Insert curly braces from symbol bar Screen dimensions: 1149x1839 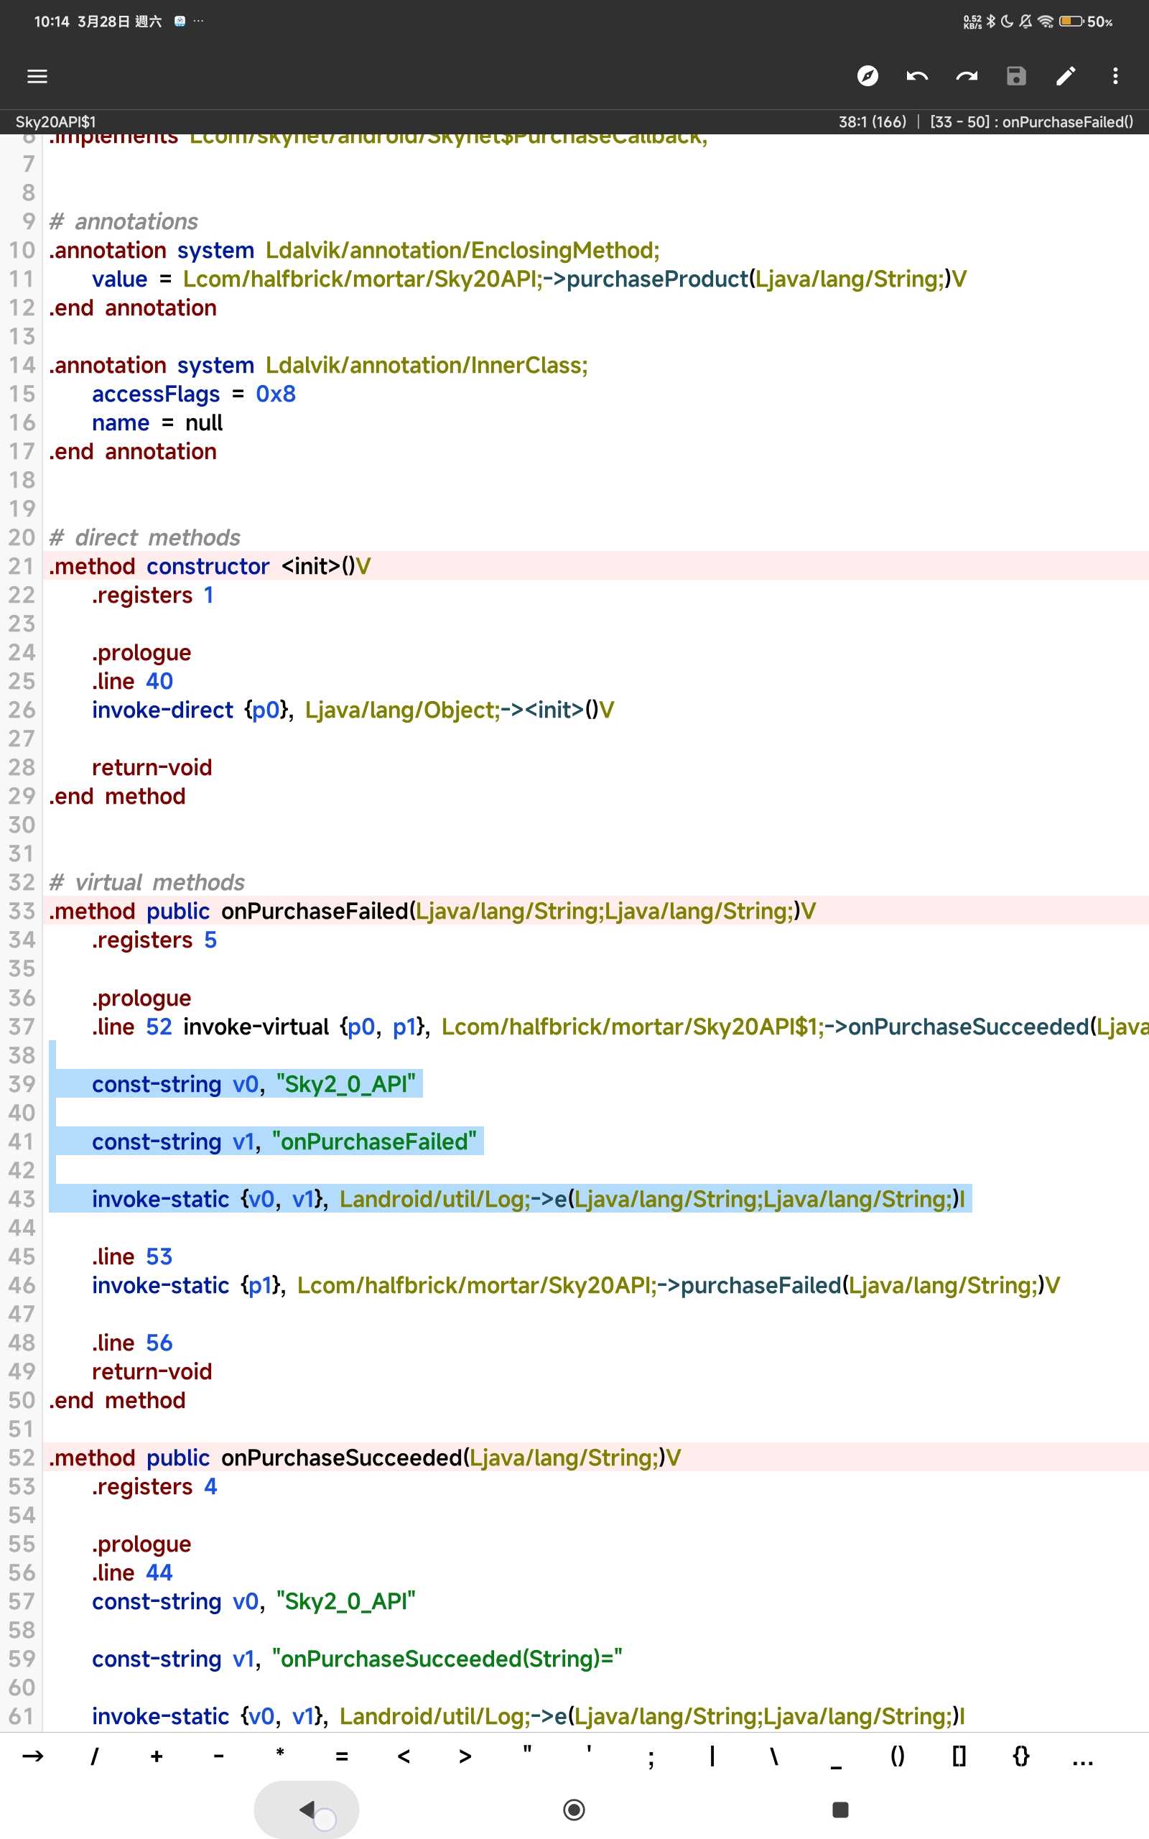point(1020,1756)
